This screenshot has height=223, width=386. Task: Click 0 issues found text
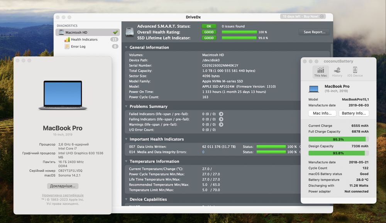[x=233, y=26]
